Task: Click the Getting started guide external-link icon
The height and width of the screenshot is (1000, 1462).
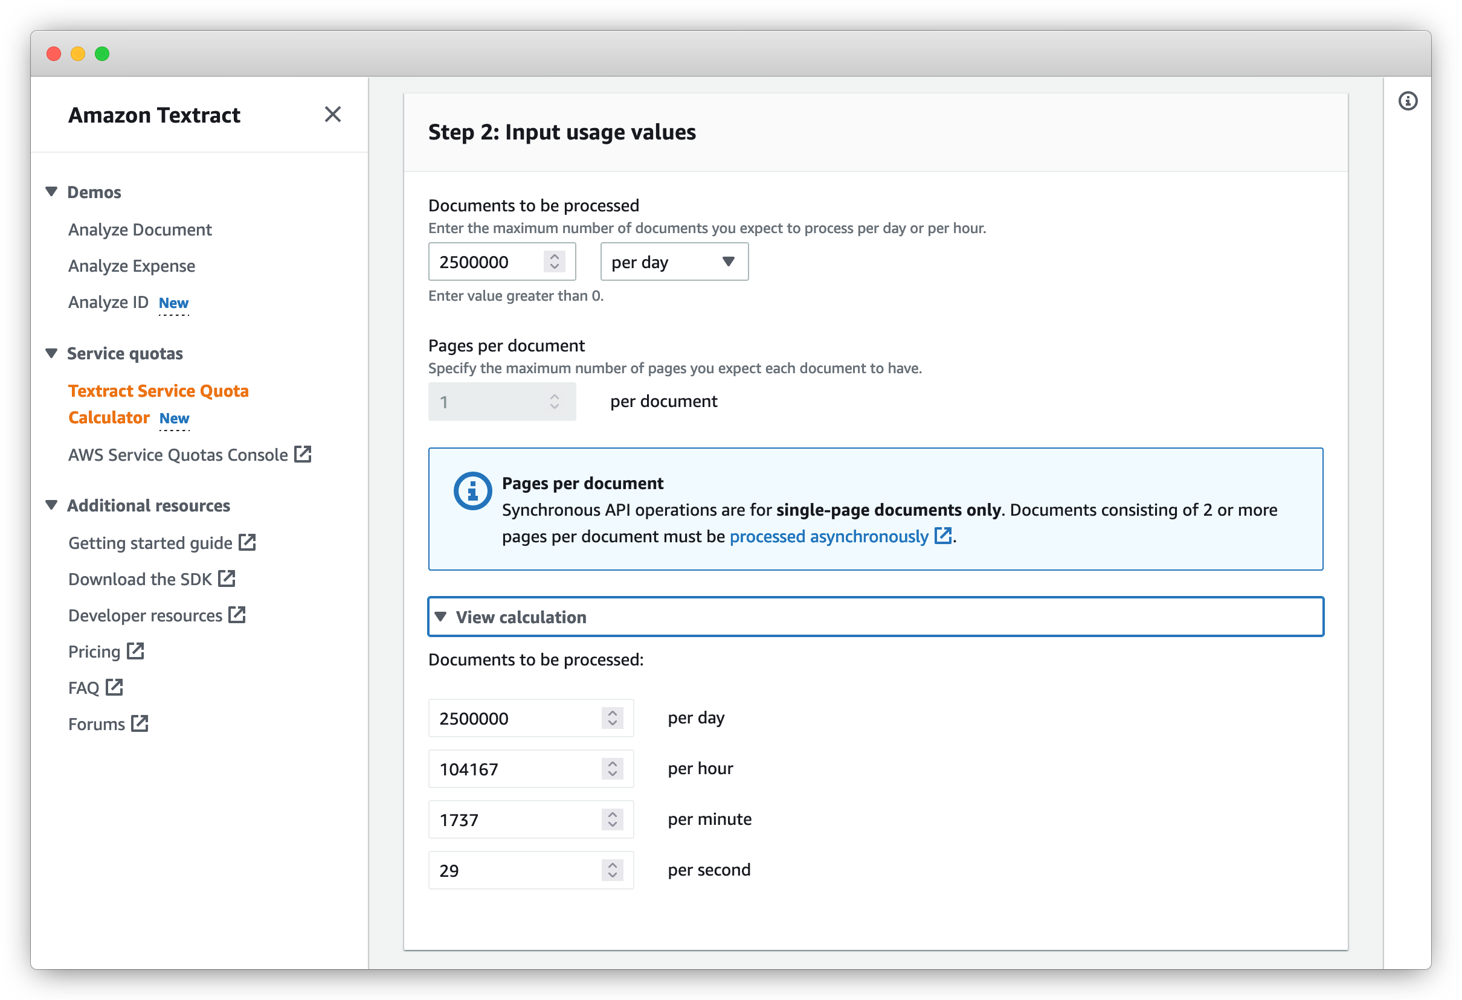Action: point(247,542)
